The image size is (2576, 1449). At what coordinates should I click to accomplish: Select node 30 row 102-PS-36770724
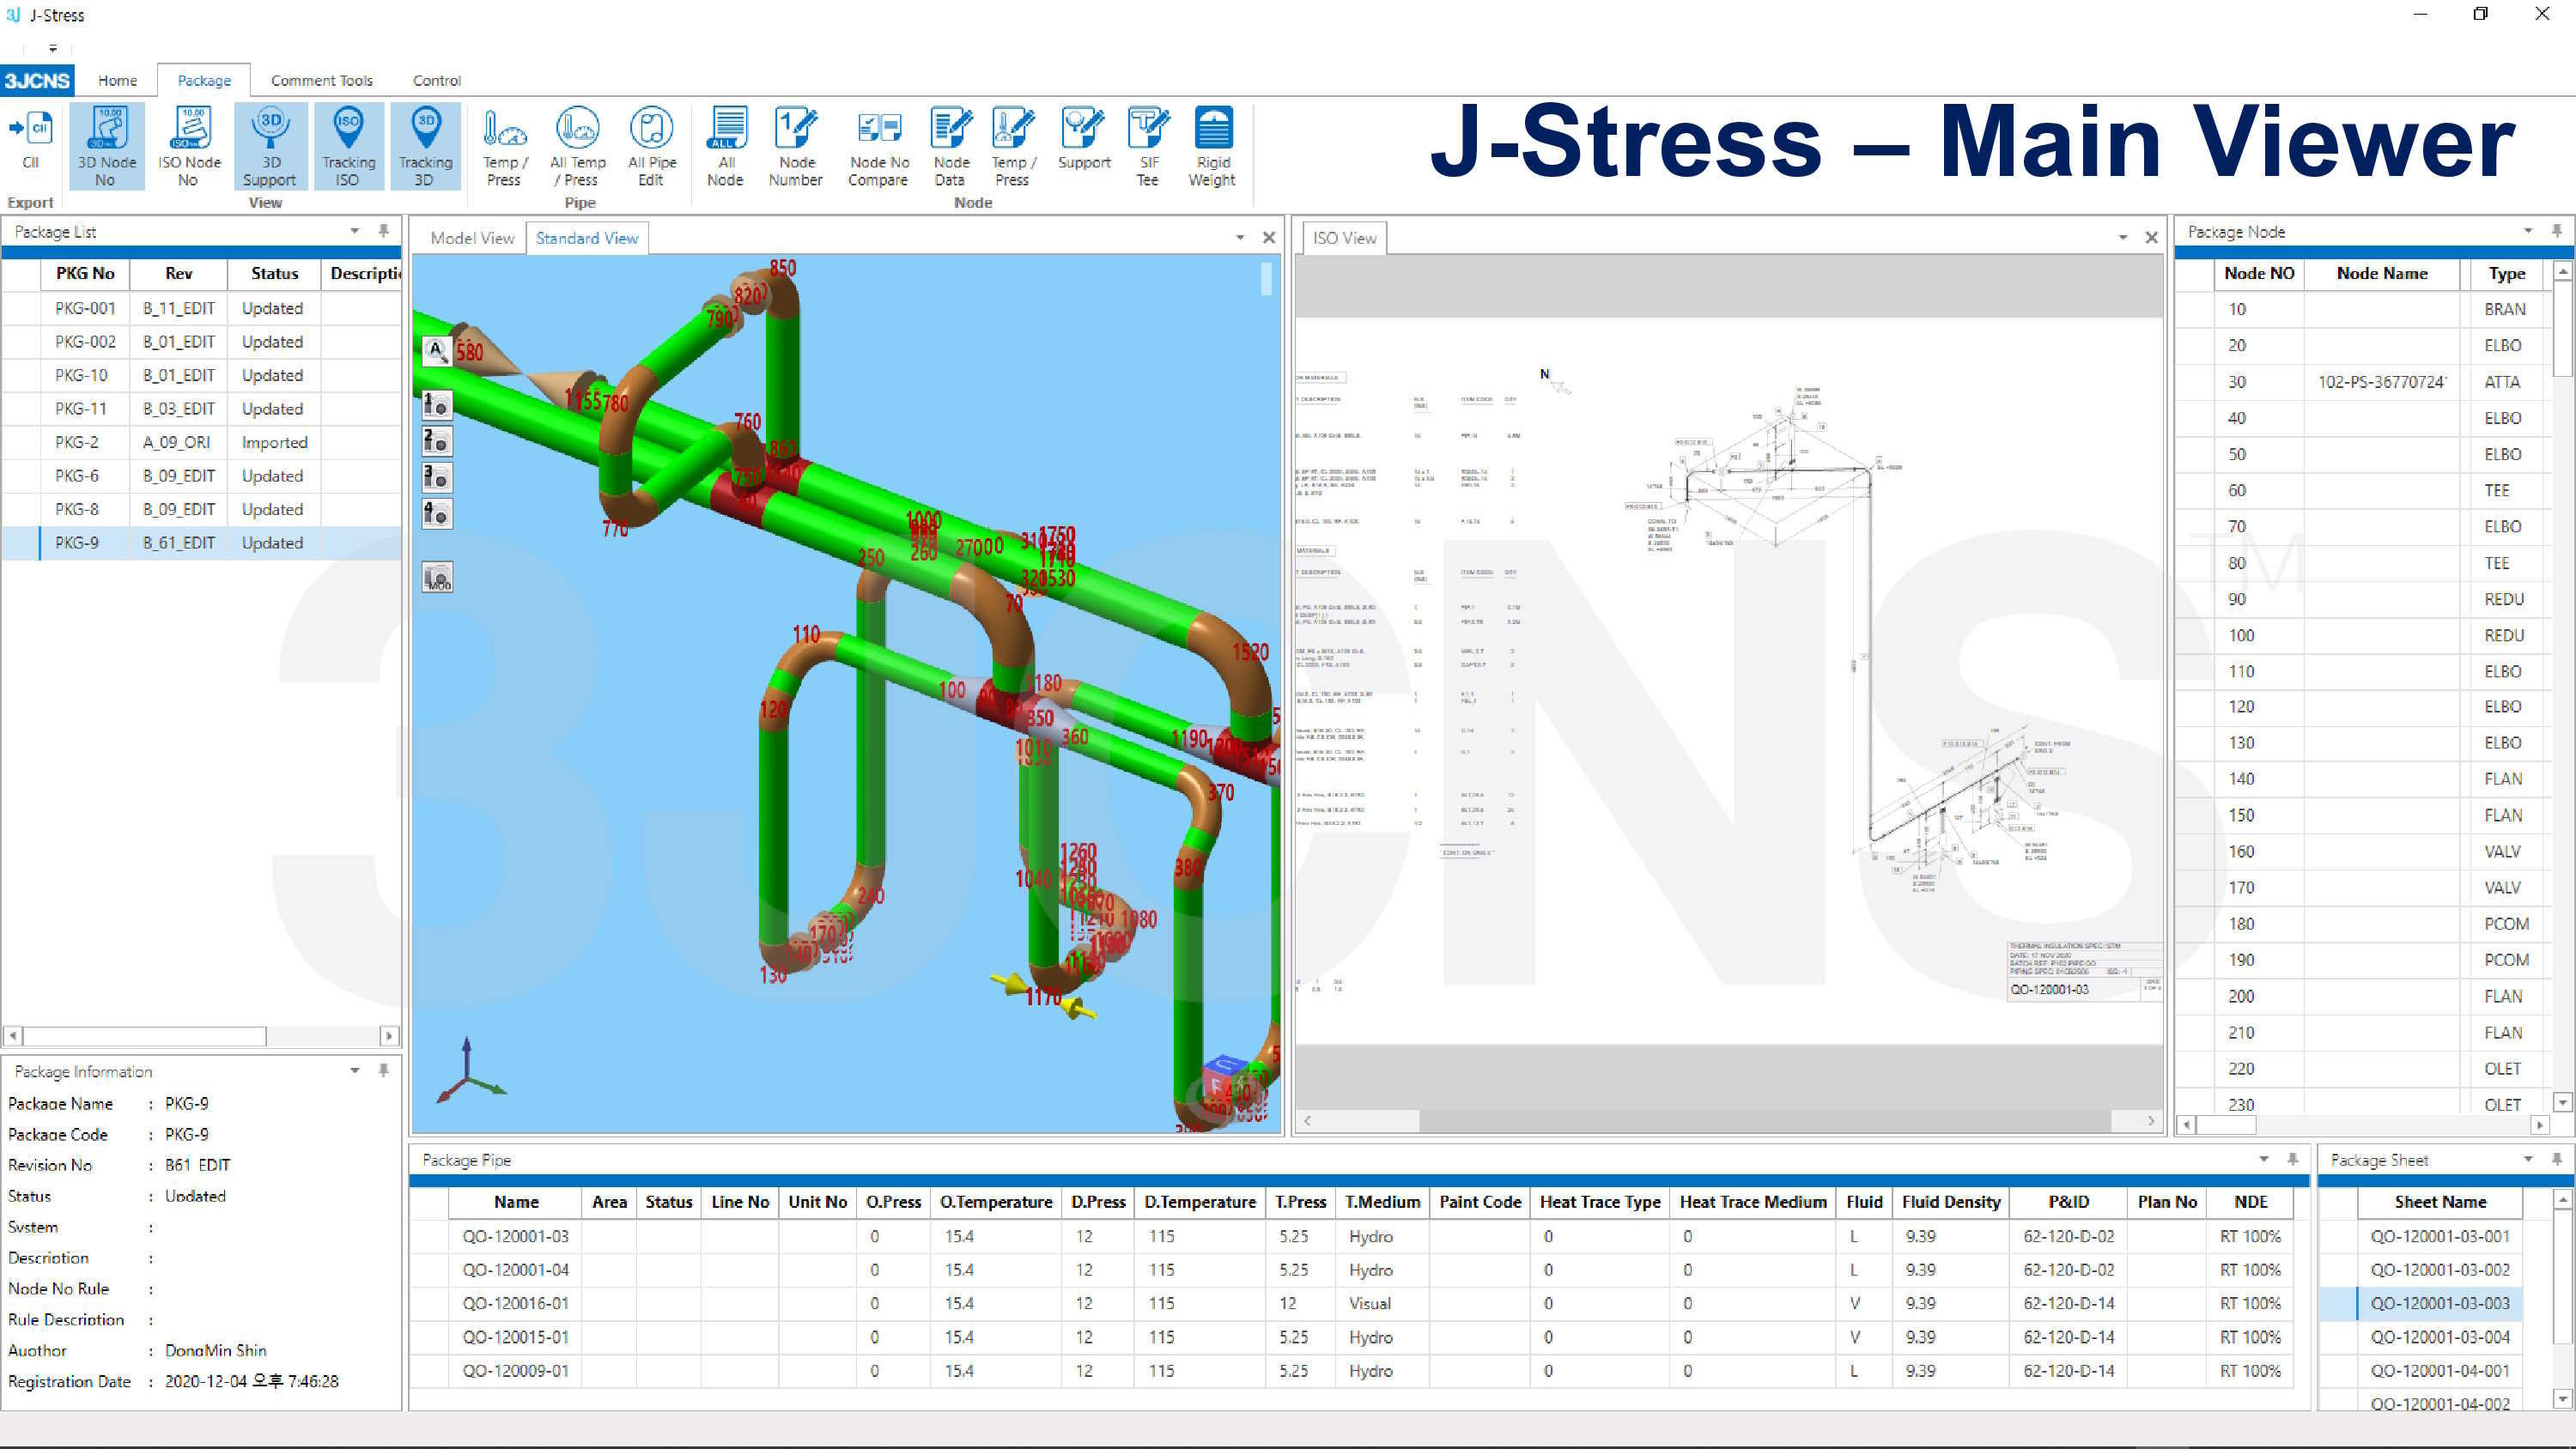[x=2364, y=382]
